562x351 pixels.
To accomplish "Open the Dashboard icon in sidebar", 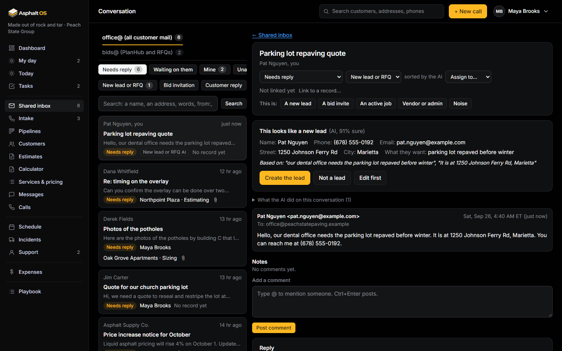I will pyautogui.click(x=12, y=48).
